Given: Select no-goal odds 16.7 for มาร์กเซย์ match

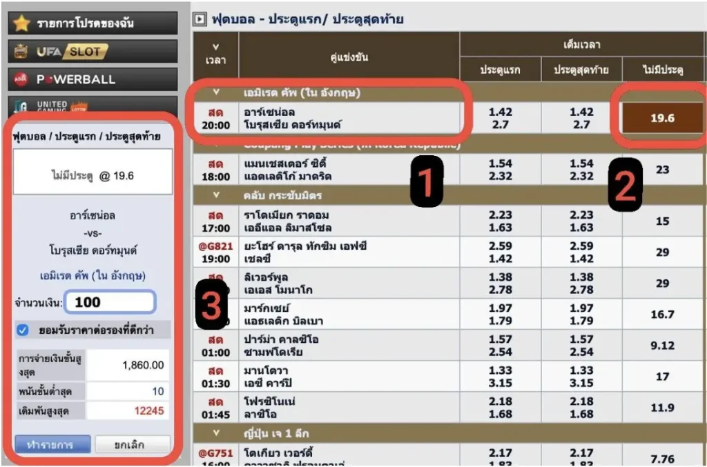Looking at the screenshot, I should point(662,315).
